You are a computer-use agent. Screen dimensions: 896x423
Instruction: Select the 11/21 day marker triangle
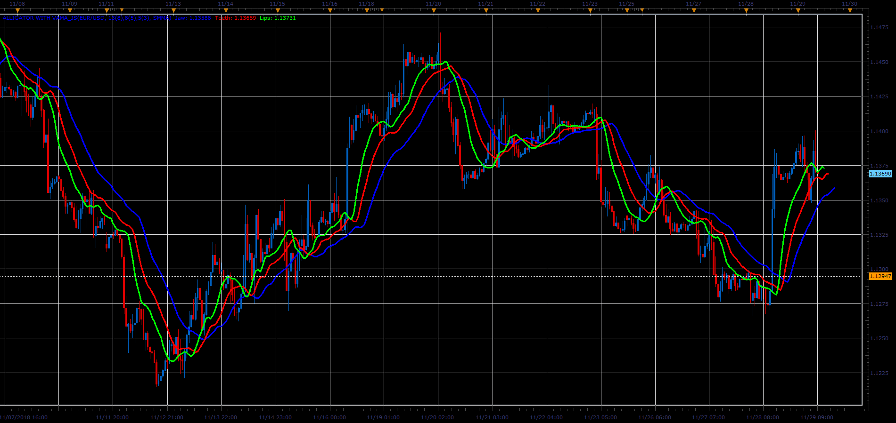[485, 10]
